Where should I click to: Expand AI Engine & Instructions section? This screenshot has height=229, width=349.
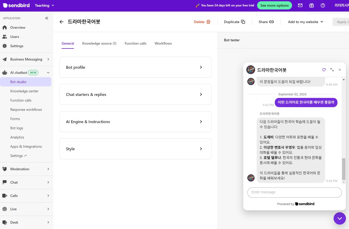point(135,122)
